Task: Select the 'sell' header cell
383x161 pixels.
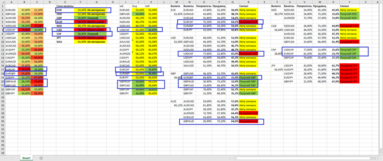Action: coord(151,6)
